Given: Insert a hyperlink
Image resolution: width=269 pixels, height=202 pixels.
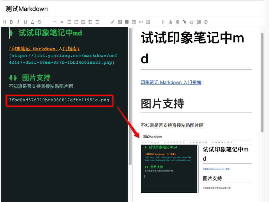Looking at the screenshot, I should click(113, 22).
